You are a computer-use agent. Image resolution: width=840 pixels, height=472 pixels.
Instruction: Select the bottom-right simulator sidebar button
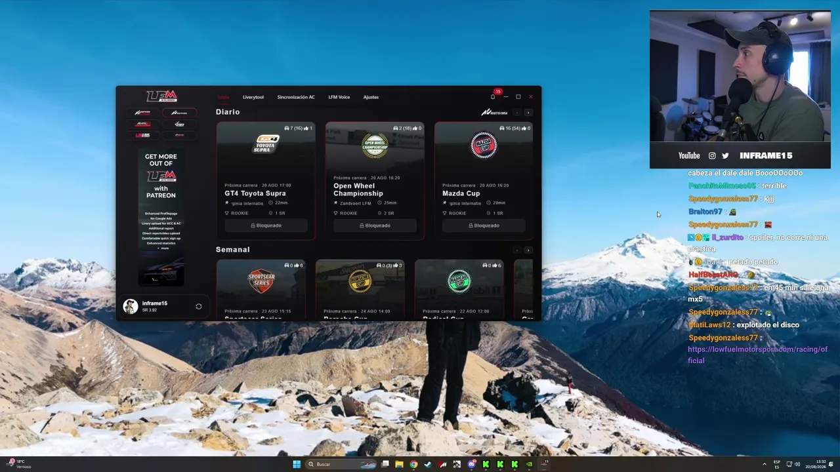(179, 135)
